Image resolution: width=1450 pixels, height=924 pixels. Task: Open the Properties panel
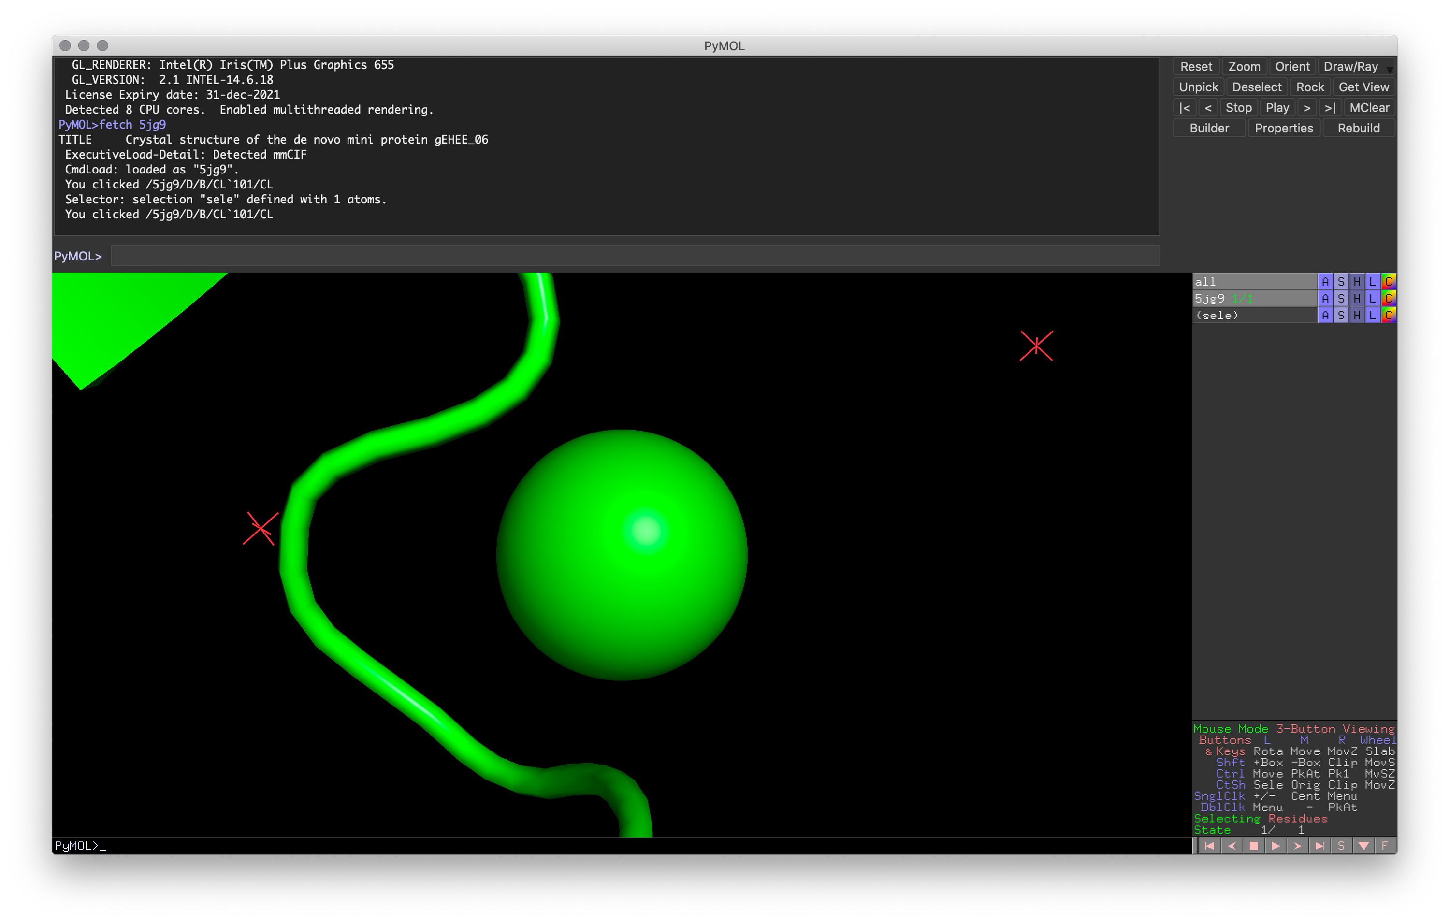click(x=1284, y=128)
